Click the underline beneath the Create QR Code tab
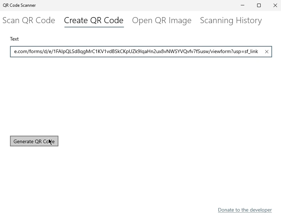The height and width of the screenshot is (224, 281). click(94, 27)
